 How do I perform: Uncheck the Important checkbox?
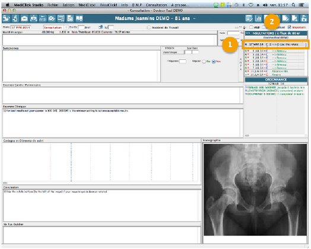tap(290, 27)
